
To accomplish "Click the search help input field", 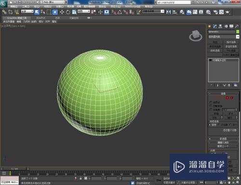I will [174, 2].
